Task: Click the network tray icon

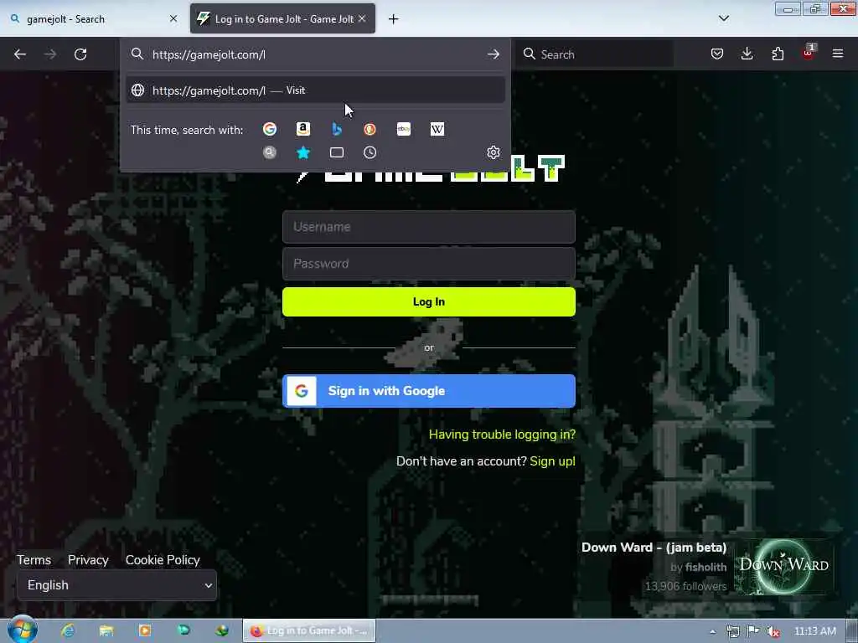Action: [x=732, y=631]
